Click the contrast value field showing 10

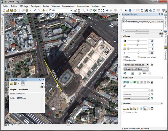point(151,41)
